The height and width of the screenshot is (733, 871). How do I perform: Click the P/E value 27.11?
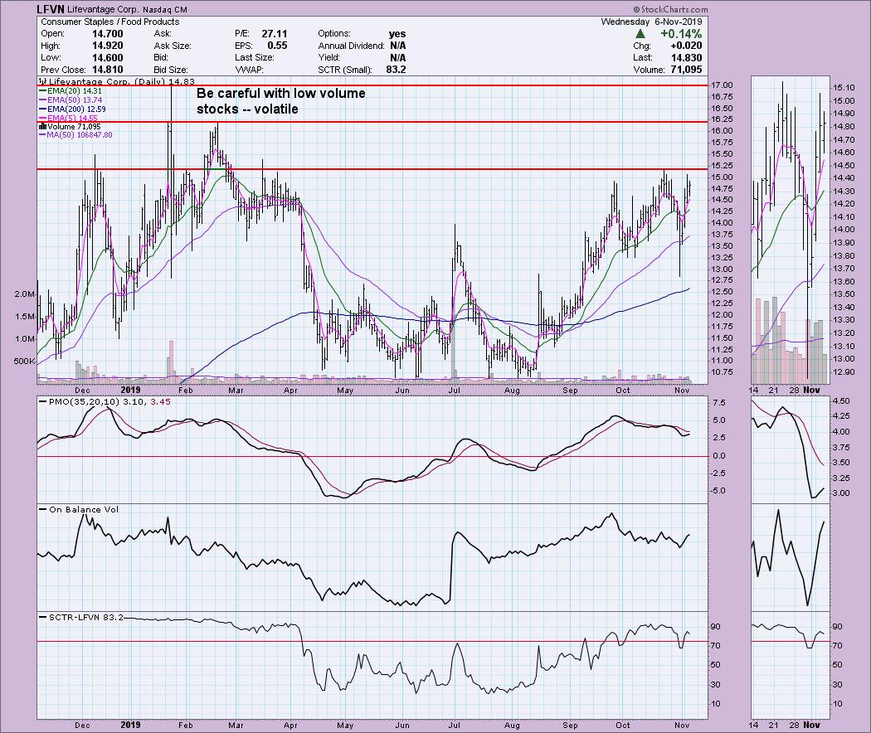coord(275,34)
